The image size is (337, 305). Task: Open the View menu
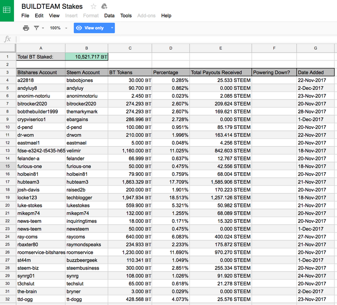[x=54, y=16]
